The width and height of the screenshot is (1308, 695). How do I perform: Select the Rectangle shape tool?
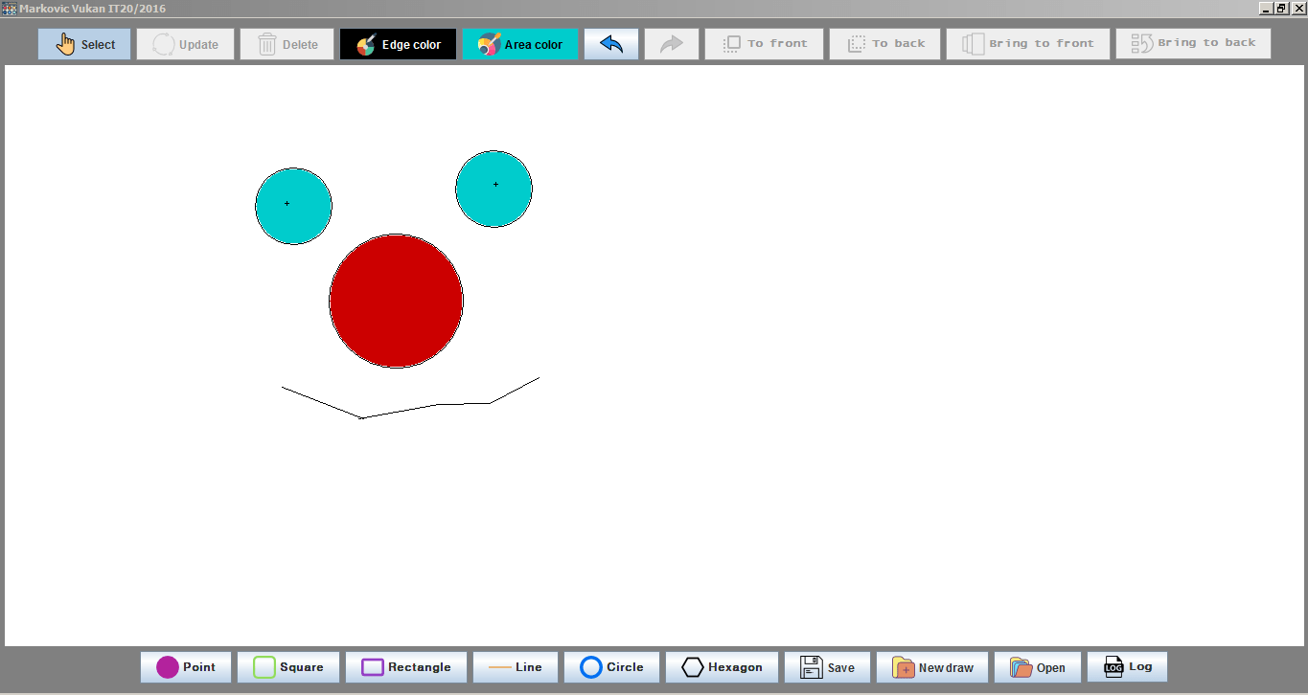tap(406, 667)
